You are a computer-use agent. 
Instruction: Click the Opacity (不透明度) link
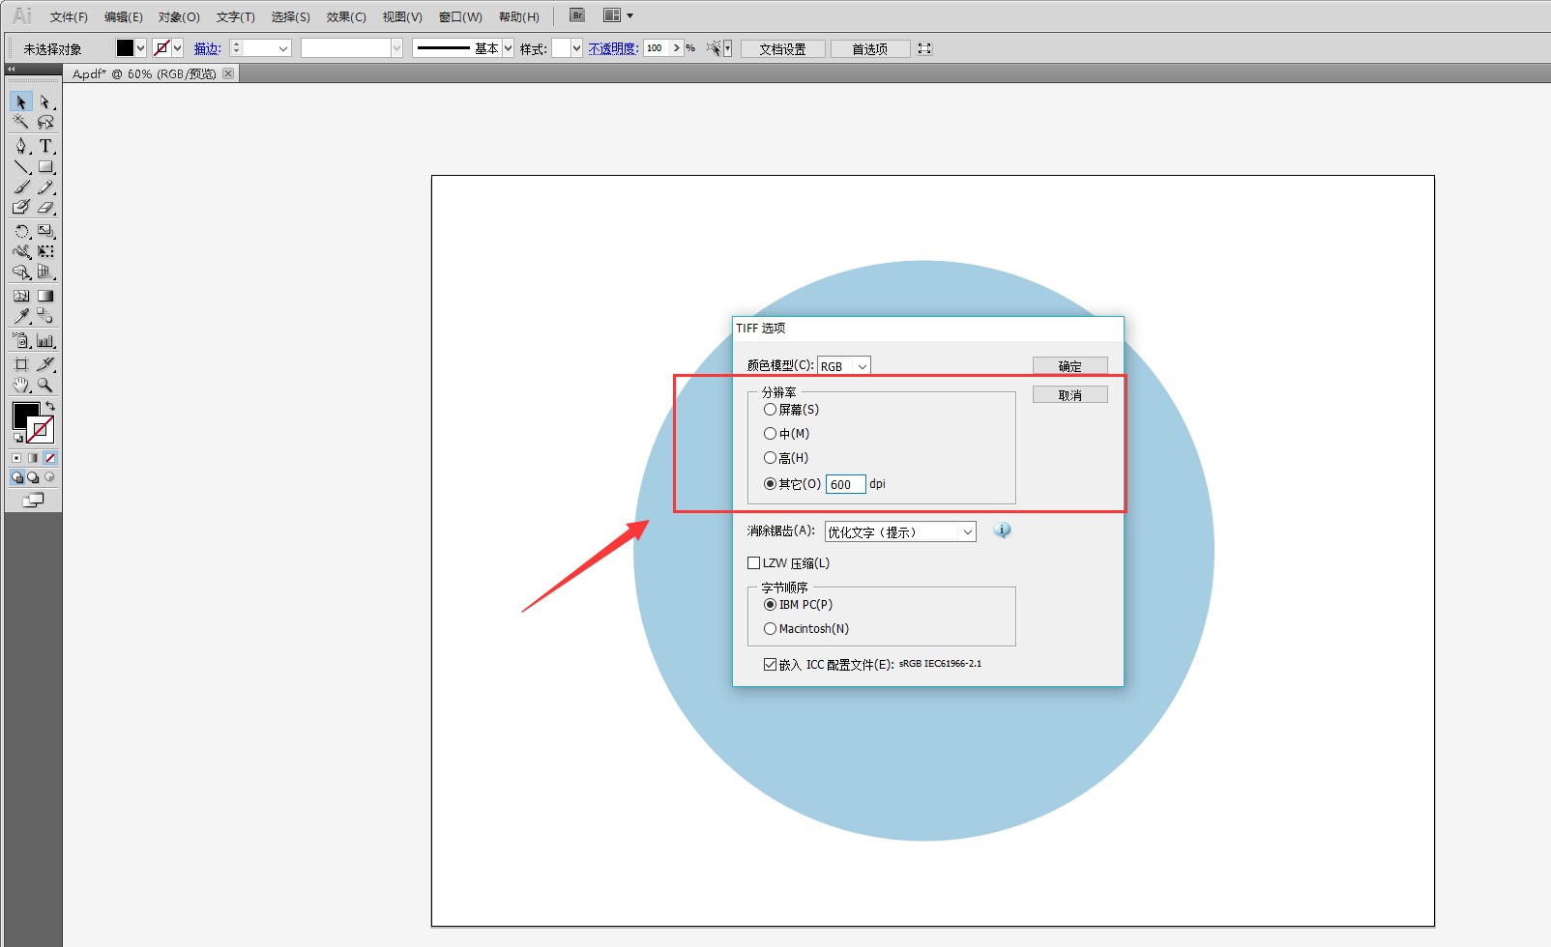pyautogui.click(x=613, y=48)
